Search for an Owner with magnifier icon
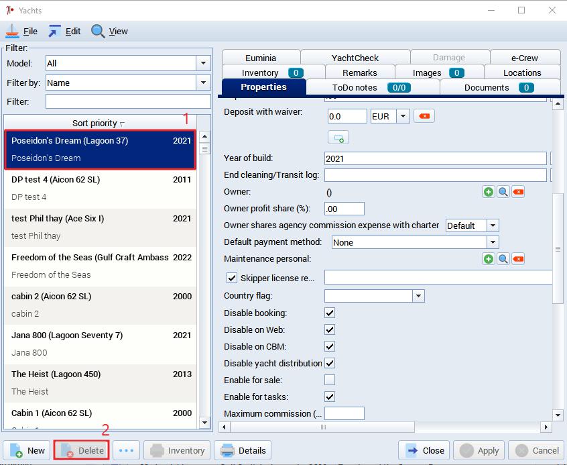The width and height of the screenshot is (567, 465). pyautogui.click(x=503, y=192)
